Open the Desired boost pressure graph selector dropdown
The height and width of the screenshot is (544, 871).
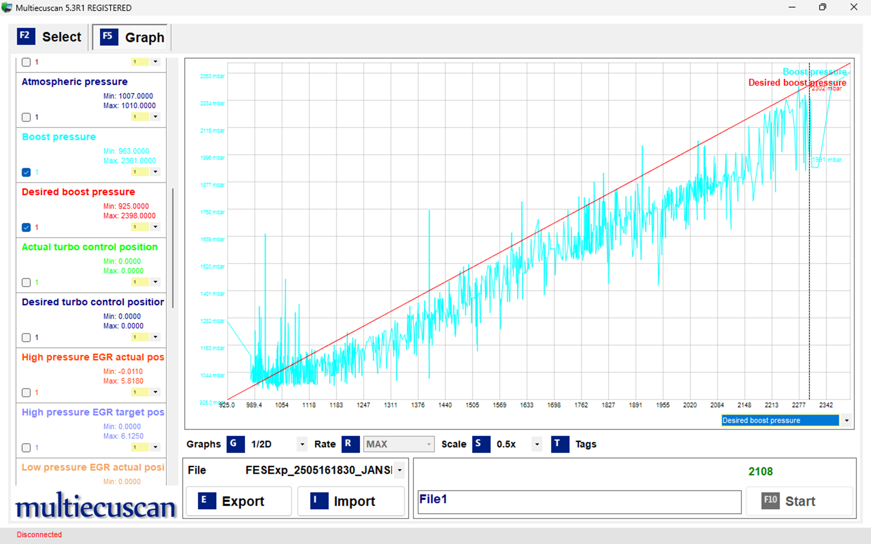(846, 420)
